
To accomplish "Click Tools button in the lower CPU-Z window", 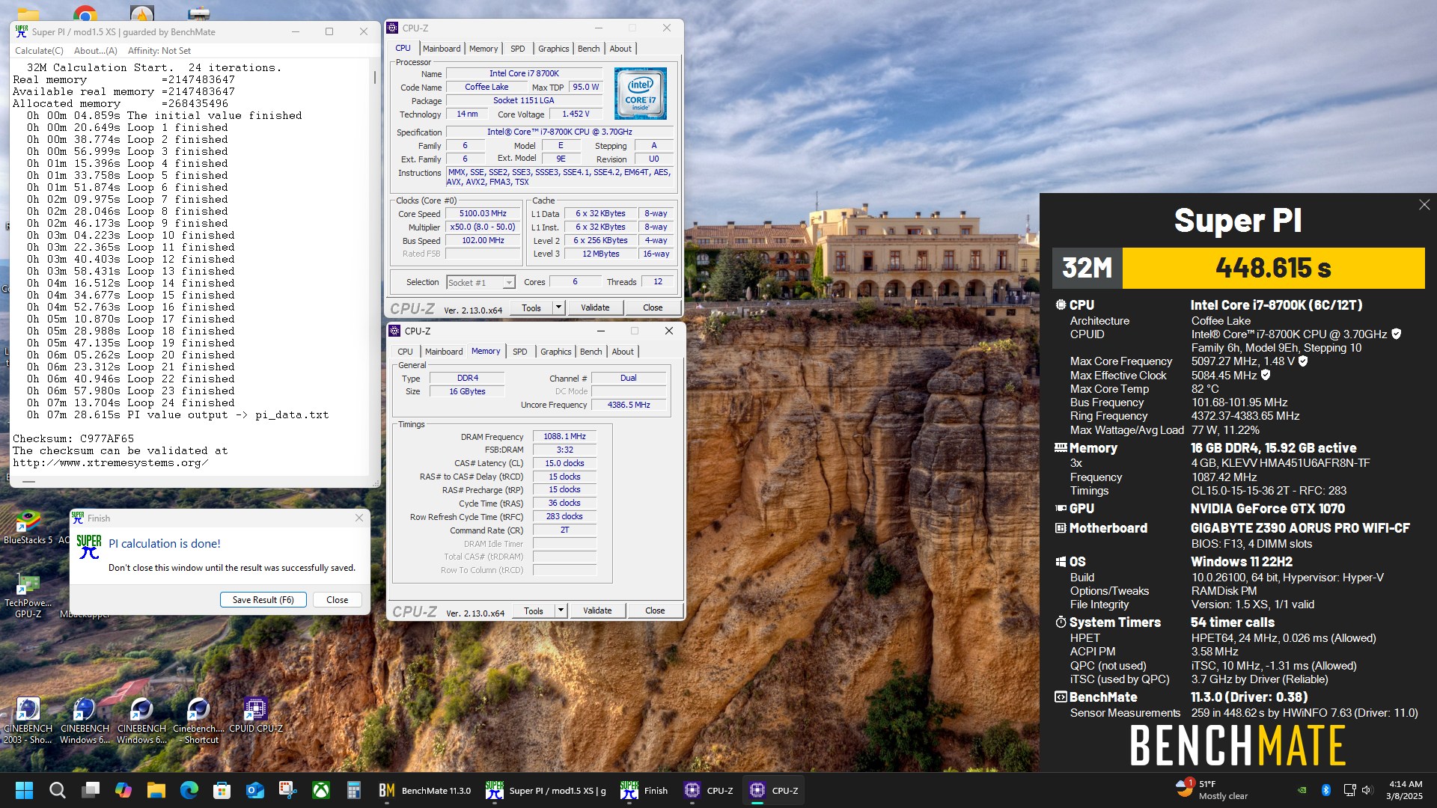I will pyautogui.click(x=534, y=610).
